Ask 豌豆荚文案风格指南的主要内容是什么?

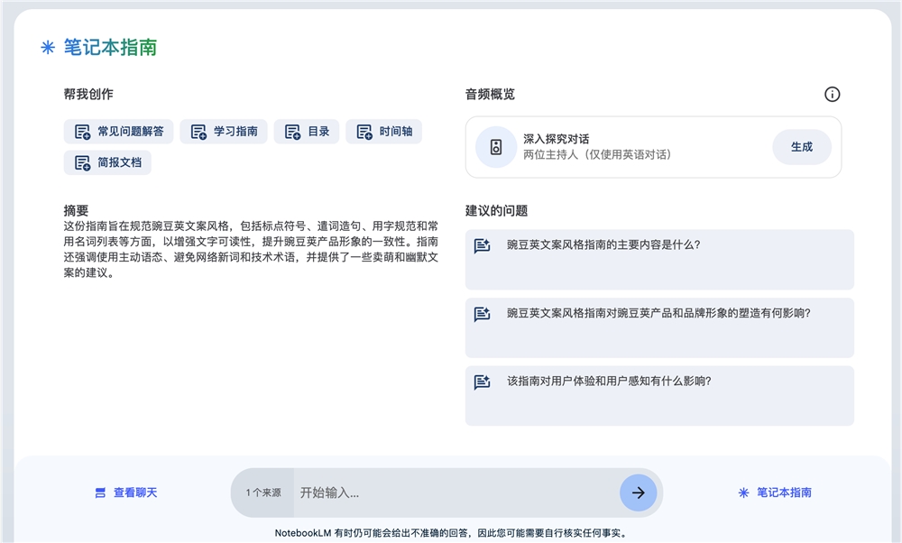pos(659,260)
